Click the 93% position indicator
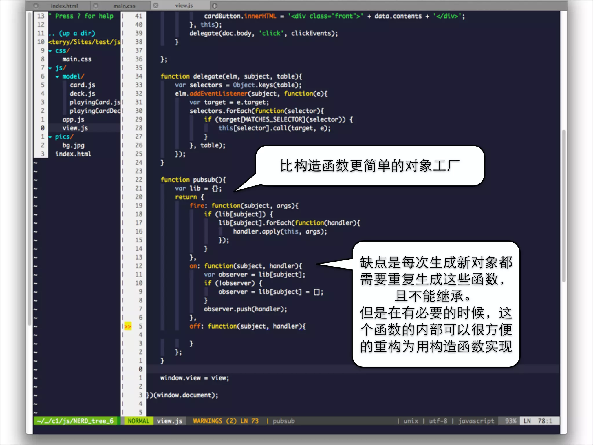 pos(510,421)
